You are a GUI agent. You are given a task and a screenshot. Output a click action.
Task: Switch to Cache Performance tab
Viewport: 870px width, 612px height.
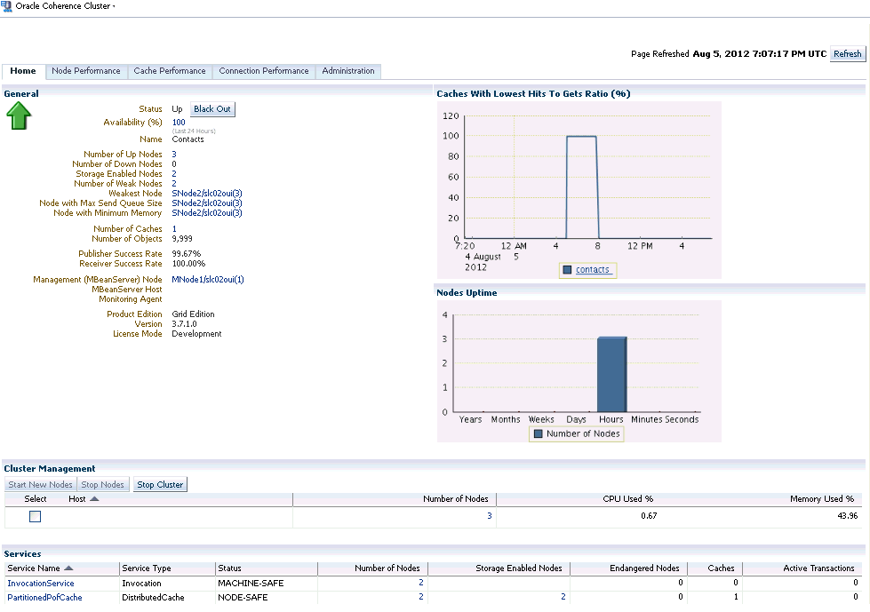click(169, 71)
